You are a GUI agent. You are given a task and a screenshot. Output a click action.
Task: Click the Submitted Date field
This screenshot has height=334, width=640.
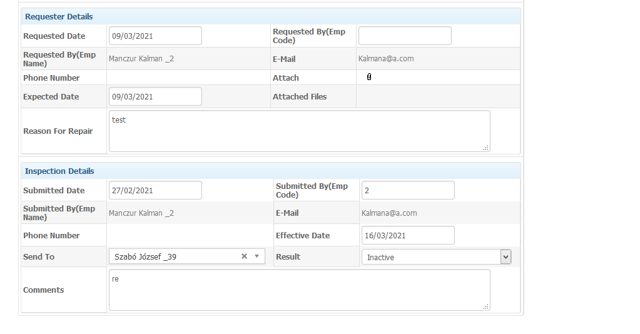pyautogui.click(x=155, y=190)
